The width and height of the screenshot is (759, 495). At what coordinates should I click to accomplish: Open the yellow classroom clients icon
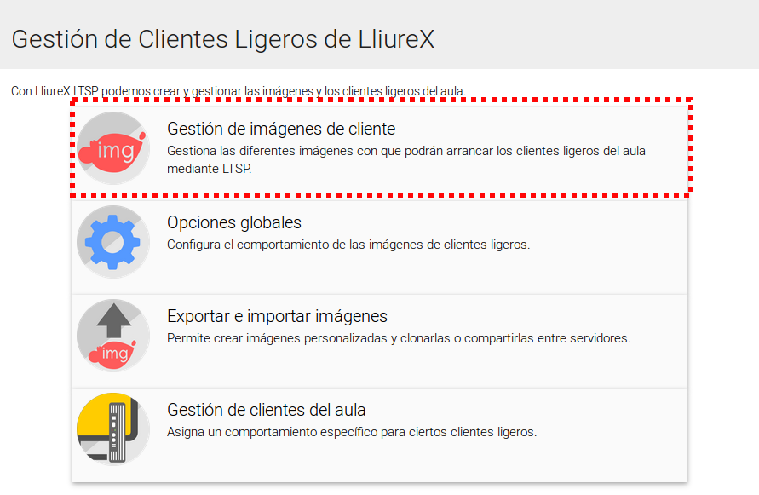113,429
